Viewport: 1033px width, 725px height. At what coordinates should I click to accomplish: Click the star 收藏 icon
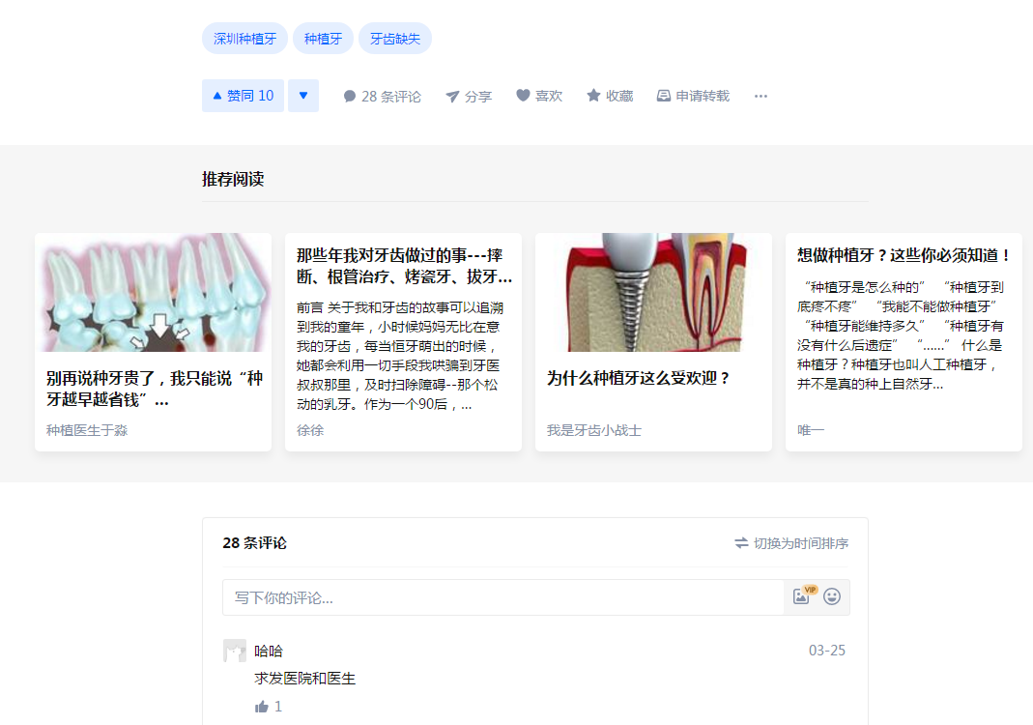593,96
